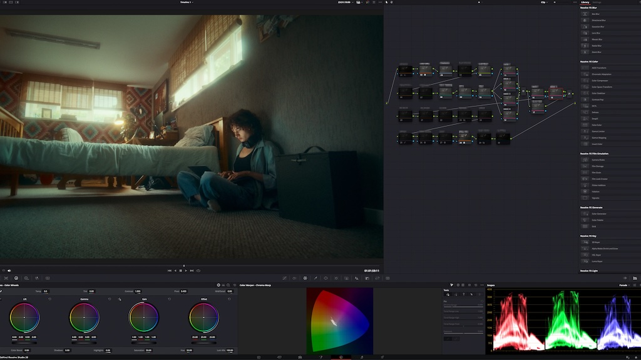
Task: Reset the Lift color wheel
Action: coord(50,299)
